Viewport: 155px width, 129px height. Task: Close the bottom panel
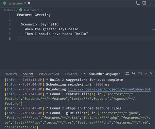tap(151, 73)
